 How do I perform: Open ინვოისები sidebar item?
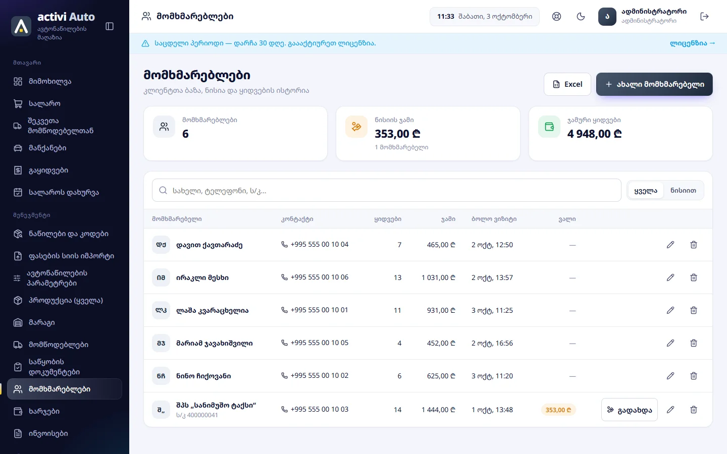pyautogui.click(x=65, y=434)
